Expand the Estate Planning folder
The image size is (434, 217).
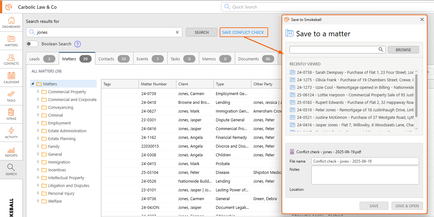tap(38, 139)
